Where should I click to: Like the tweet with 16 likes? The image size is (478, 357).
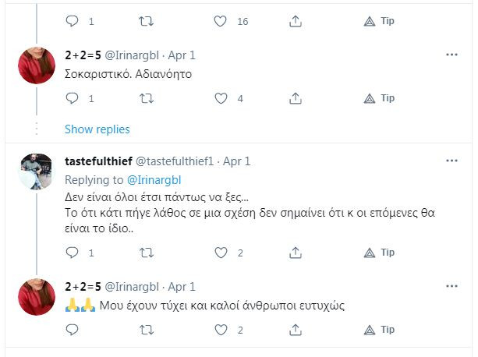(x=221, y=21)
